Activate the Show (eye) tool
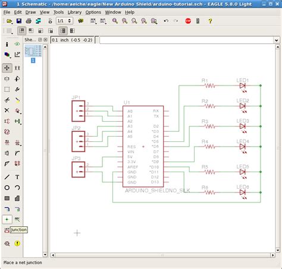Screen dimensions: 282x269 (17, 44)
